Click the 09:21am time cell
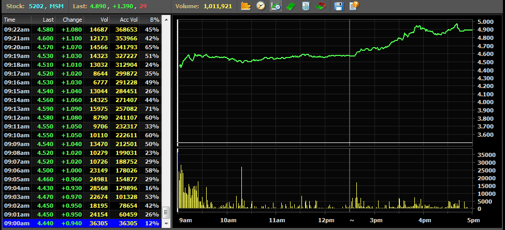Image resolution: width=505 pixels, height=230 pixels. pyautogui.click(x=17, y=38)
